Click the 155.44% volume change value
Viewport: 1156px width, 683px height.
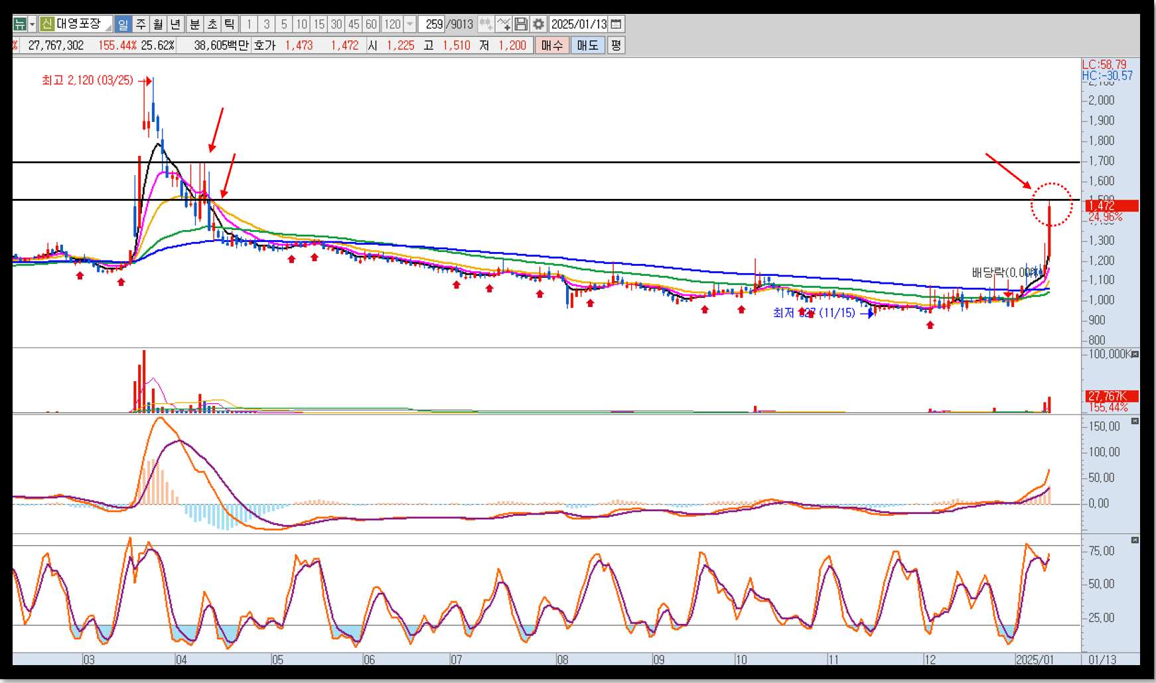[117, 45]
